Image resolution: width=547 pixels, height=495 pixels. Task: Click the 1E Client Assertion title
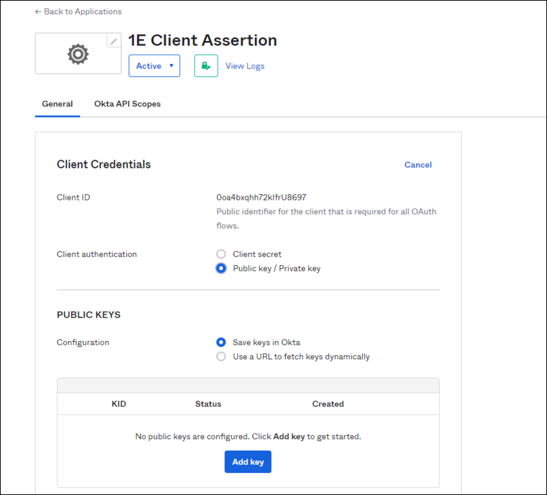[203, 40]
